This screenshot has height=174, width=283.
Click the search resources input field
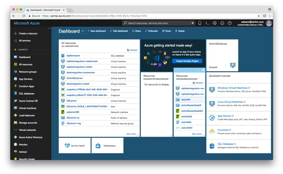click(x=158, y=23)
